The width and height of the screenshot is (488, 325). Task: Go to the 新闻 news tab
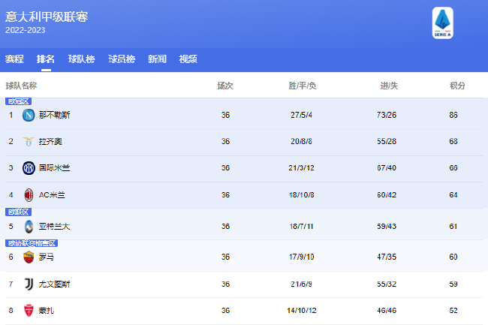tap(157, 59)
